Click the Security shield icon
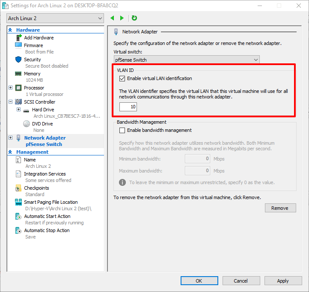 pos(18,60)
